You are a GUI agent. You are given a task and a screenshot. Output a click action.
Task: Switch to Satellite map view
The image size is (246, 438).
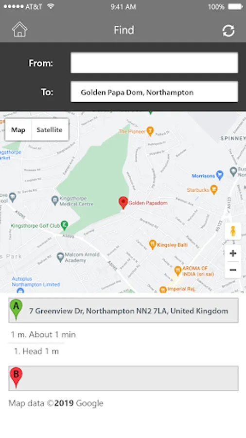point(50,130)
